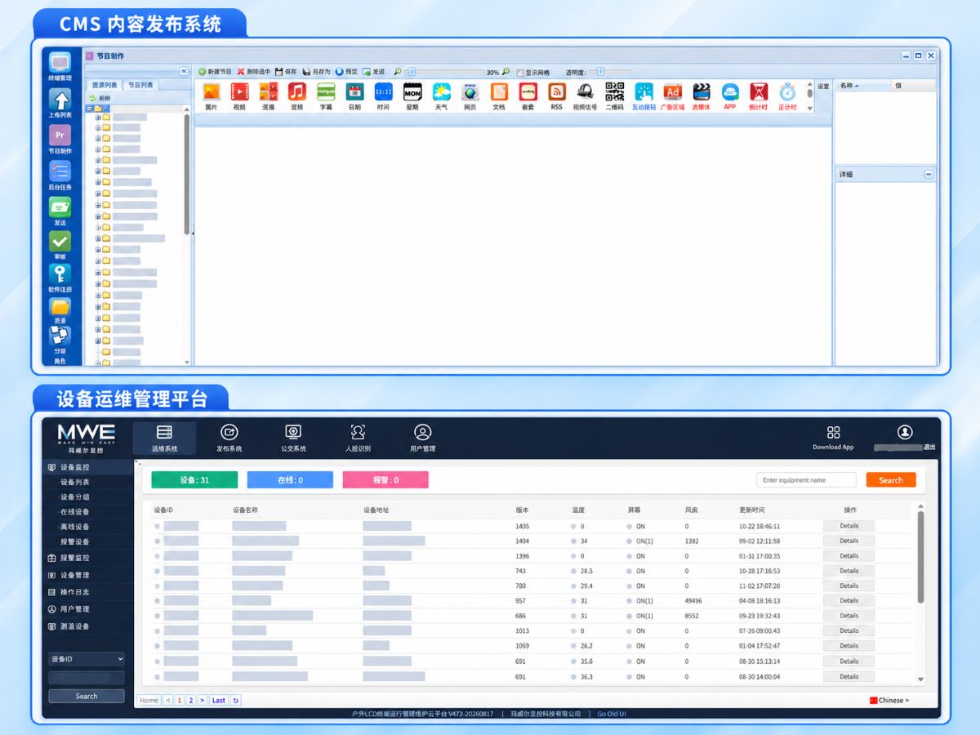The width and height of the screenshot is (980, 735).
Task: Expand the first folder in resource tree
Action: pyautogui.click(x=98, y=117)
